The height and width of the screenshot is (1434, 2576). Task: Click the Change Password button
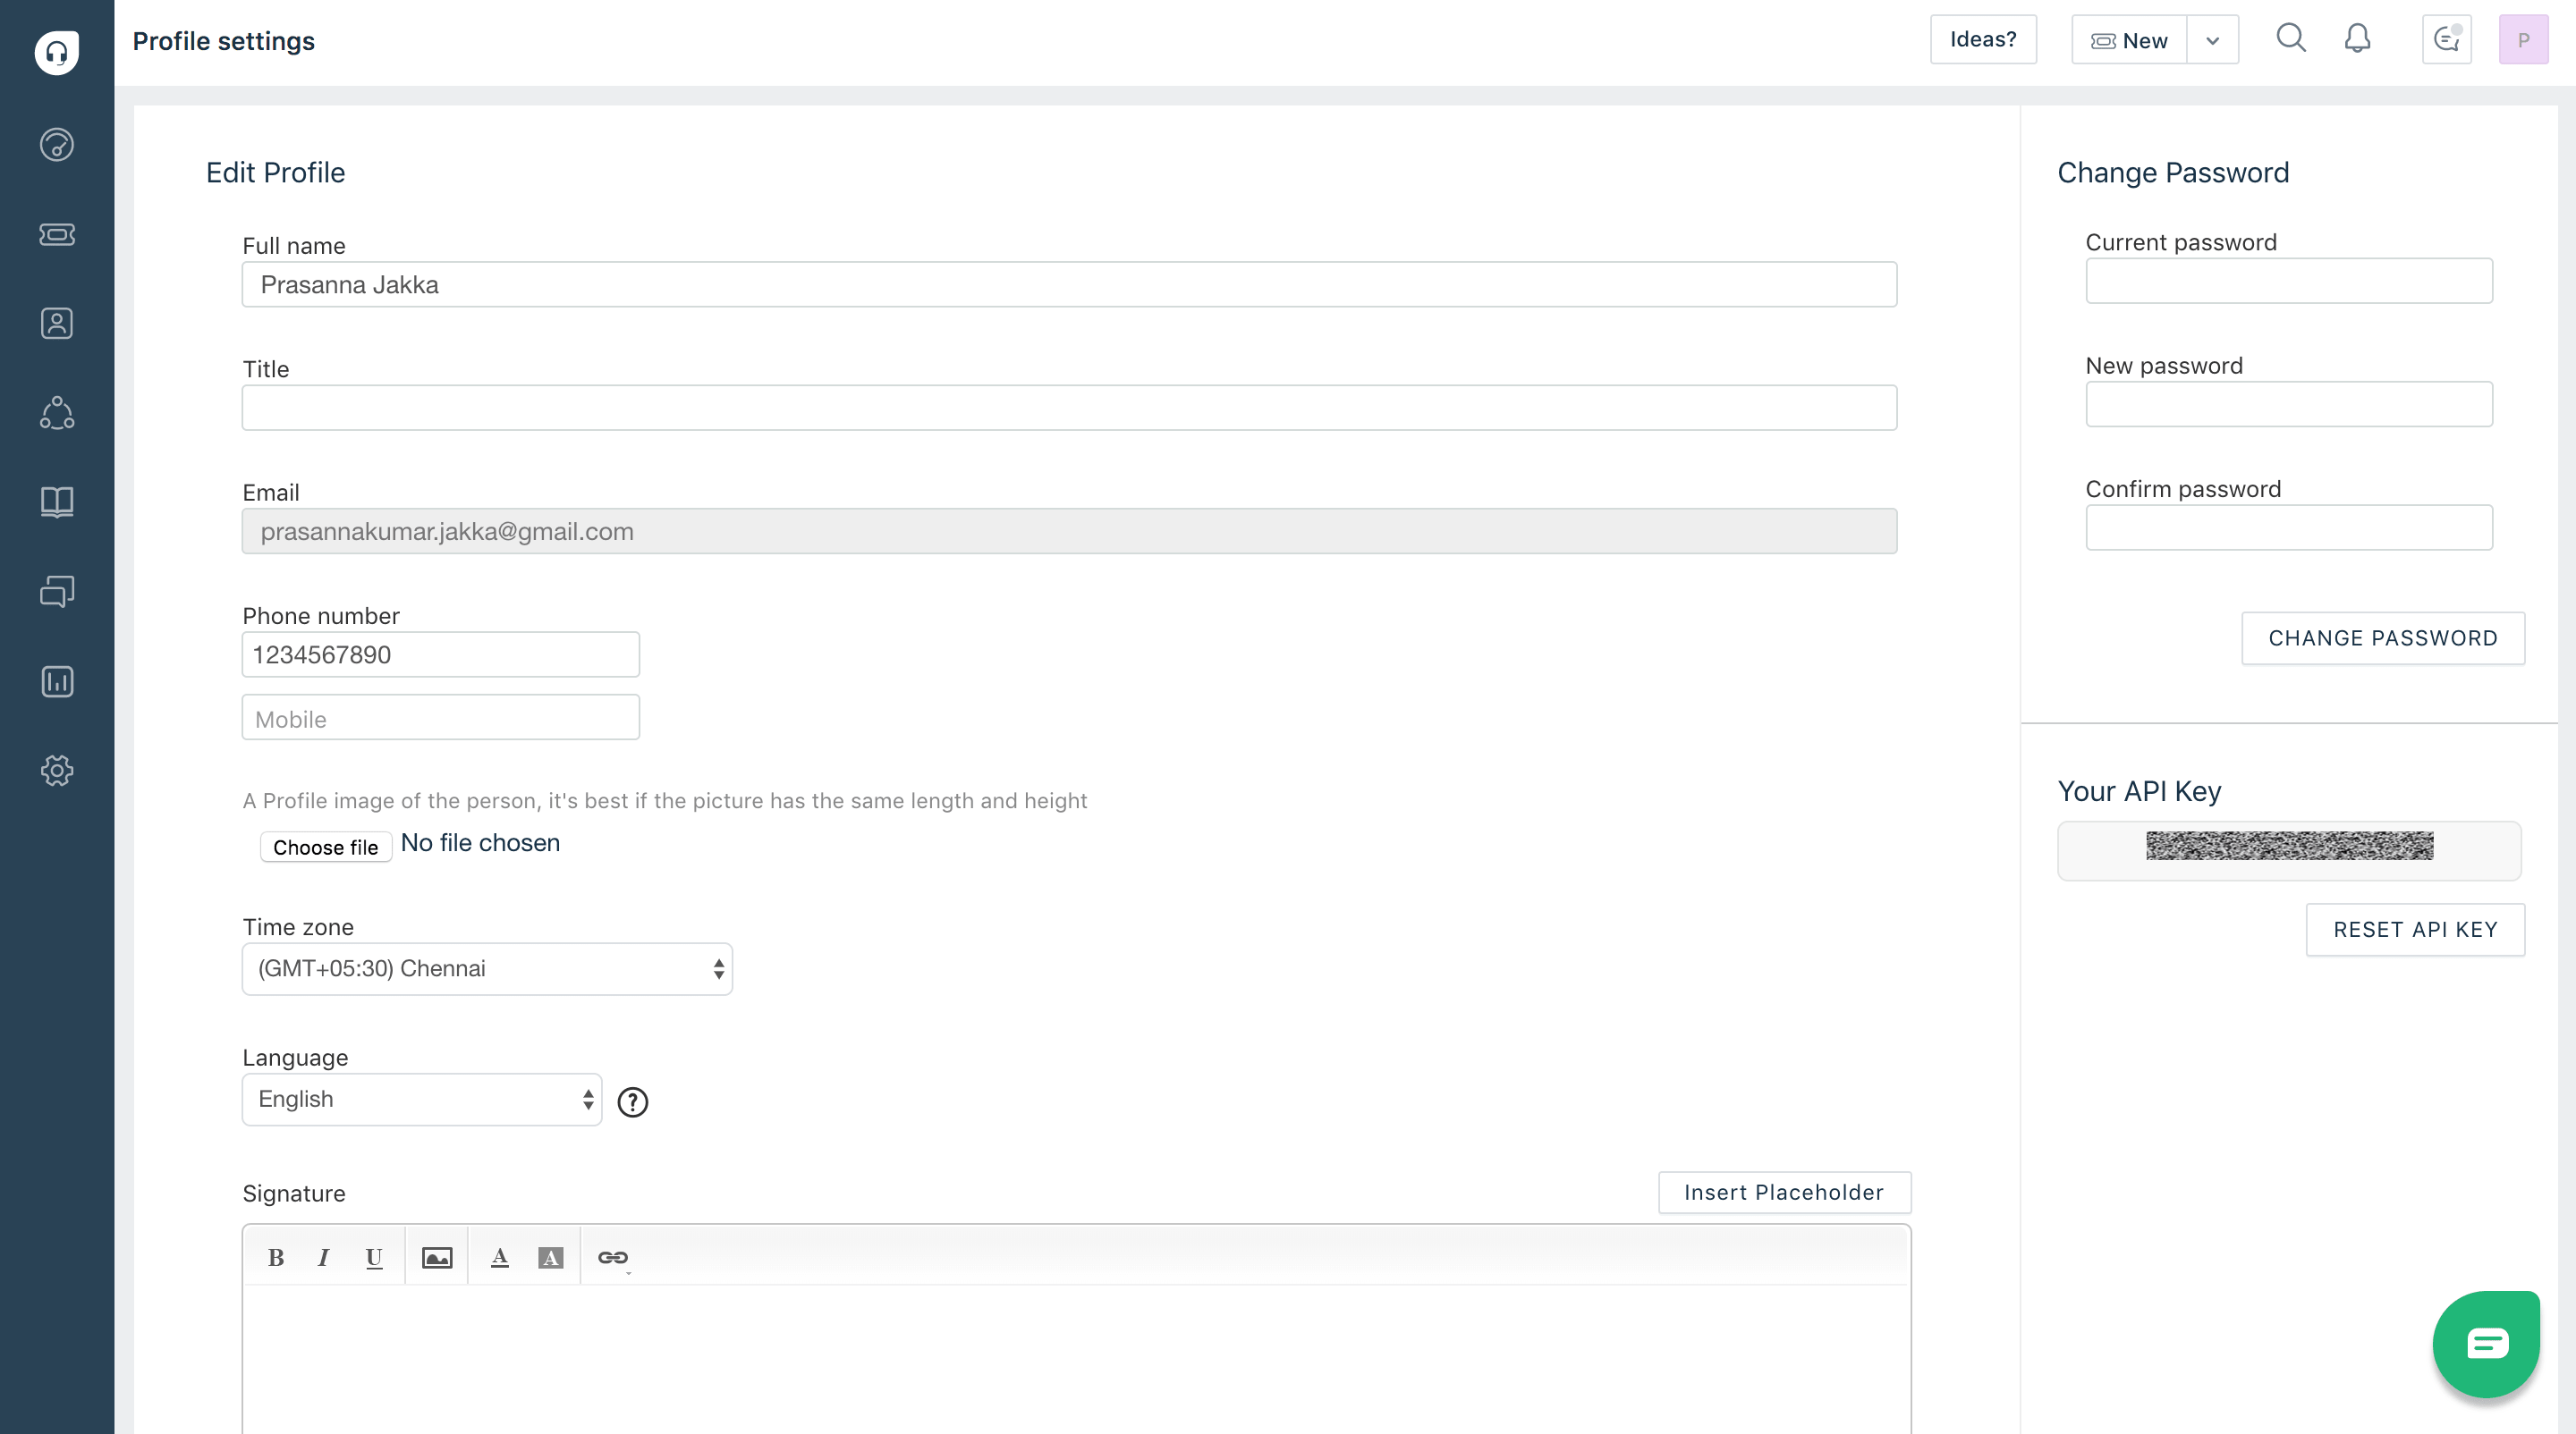2382,637
